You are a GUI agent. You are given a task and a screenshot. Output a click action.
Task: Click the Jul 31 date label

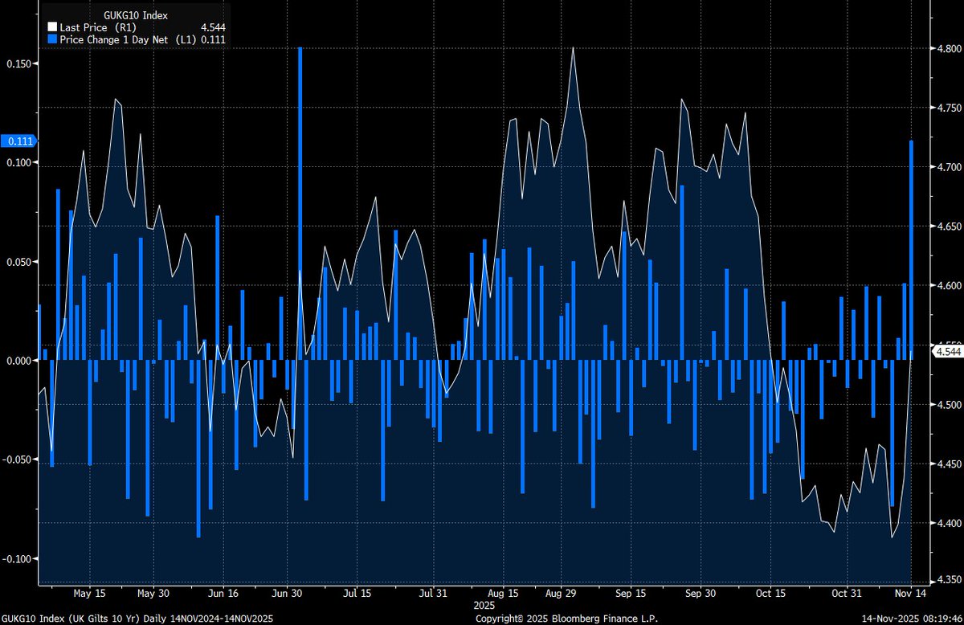[433, 594]
